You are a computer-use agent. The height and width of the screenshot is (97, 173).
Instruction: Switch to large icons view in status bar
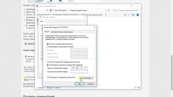(139, 88)
